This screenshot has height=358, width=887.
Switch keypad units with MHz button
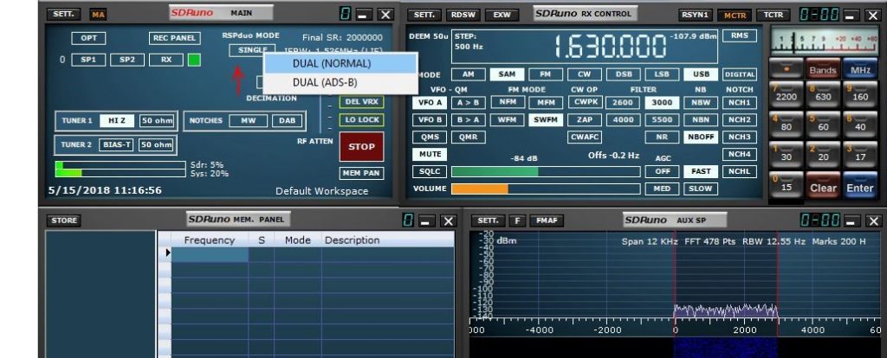click(x=859, y=69)
